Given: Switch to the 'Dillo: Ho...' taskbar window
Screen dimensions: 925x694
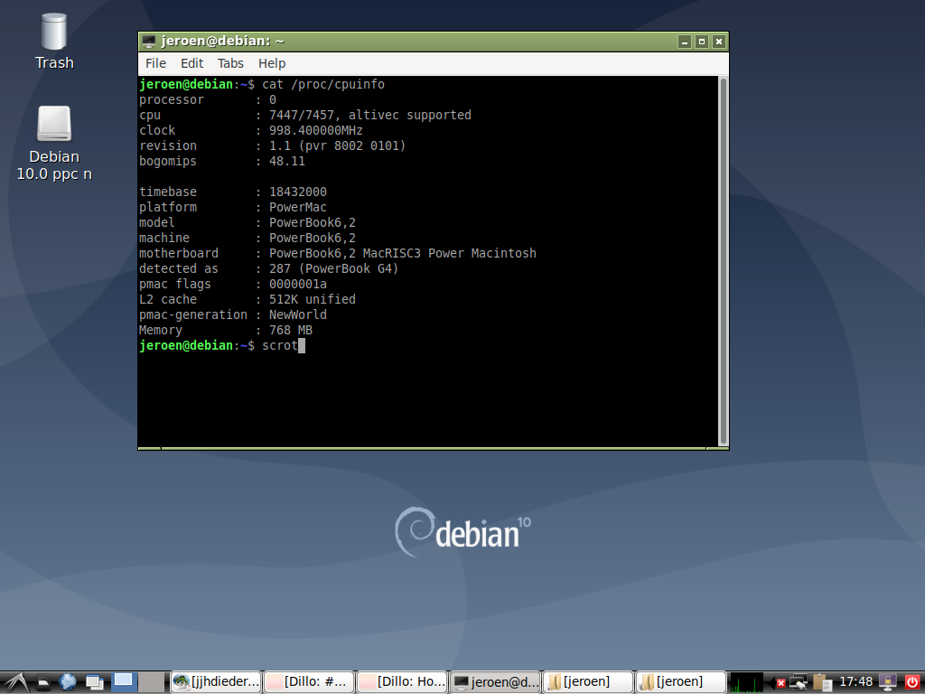Looking at the screenshot, I should (402, 682).
